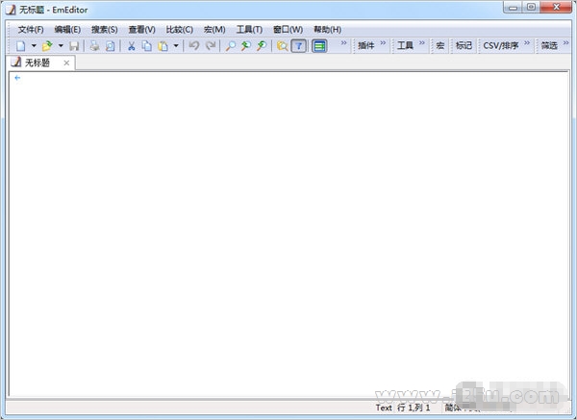Click the Text mode status bar entry
The image size is (577, 420).
pyautogui.click(x=384, y=408)
